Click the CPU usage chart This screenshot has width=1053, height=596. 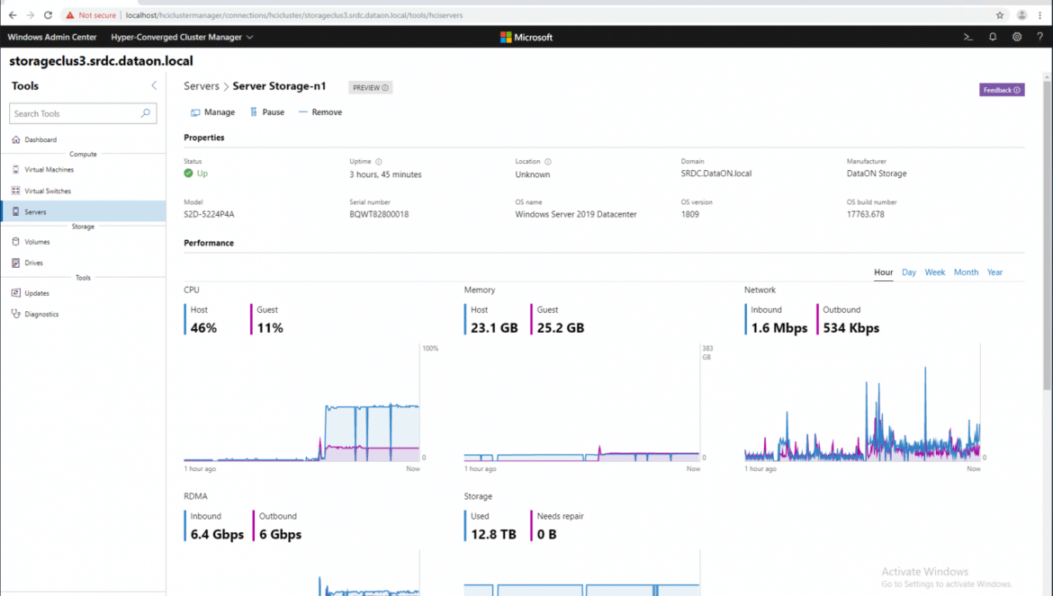(x=301, y=405)
